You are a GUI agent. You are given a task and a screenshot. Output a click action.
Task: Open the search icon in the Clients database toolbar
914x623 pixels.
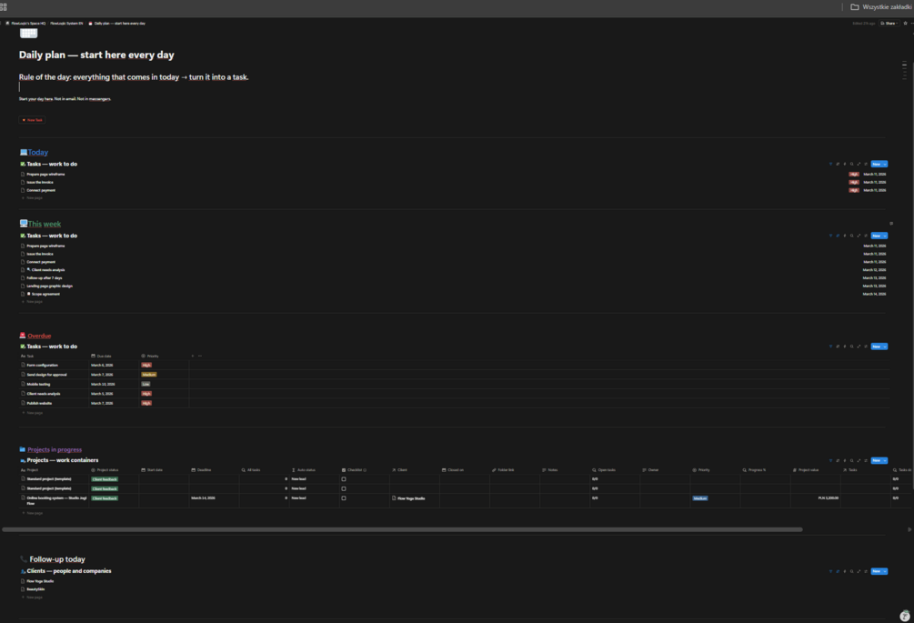[x=851, y=572]
